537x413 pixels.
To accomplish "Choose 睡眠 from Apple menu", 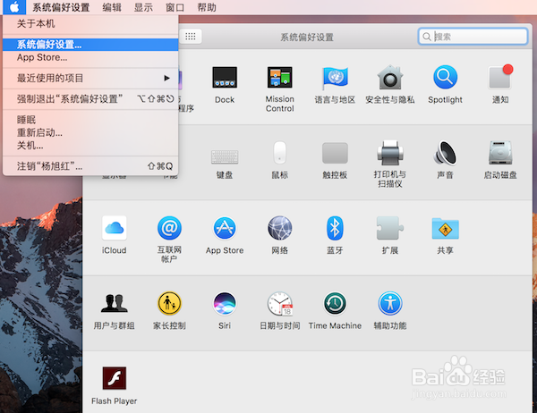I will pyautogui.click(x=90, y=120).
